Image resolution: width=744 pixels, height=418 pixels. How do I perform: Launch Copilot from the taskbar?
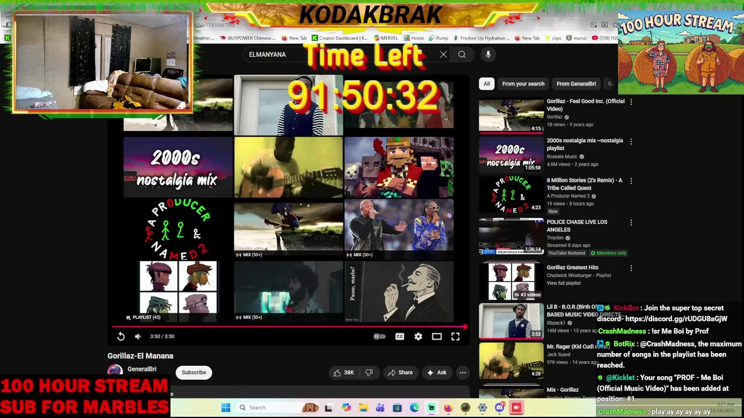tap(346, 408)
